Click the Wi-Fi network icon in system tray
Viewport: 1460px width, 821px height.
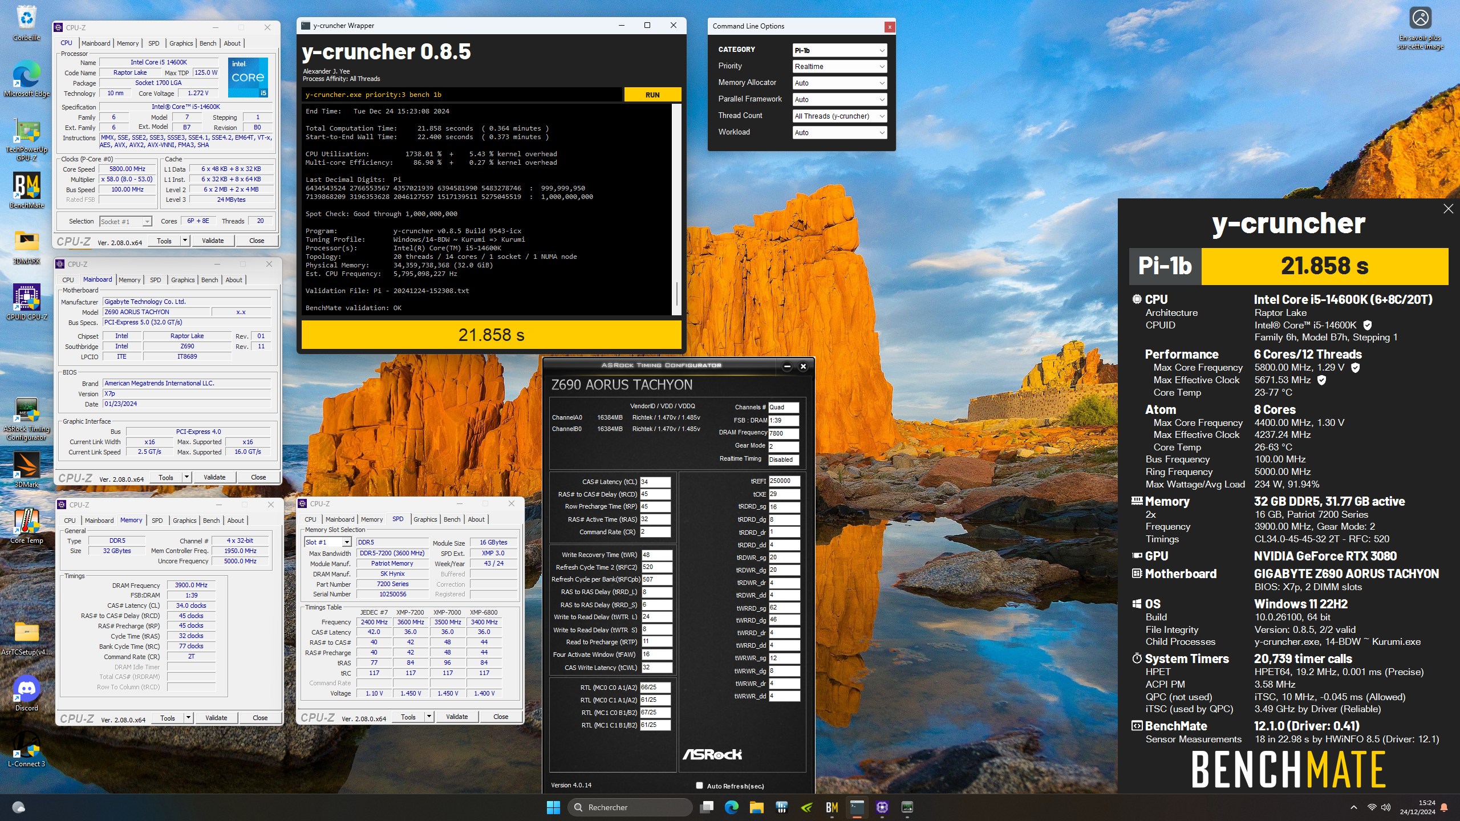[1372, 807]
